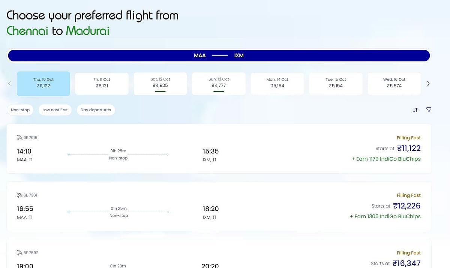This screenshot has width=450, height=268.
Task: Show later dates with right arrow
Action: click(428, 83)
